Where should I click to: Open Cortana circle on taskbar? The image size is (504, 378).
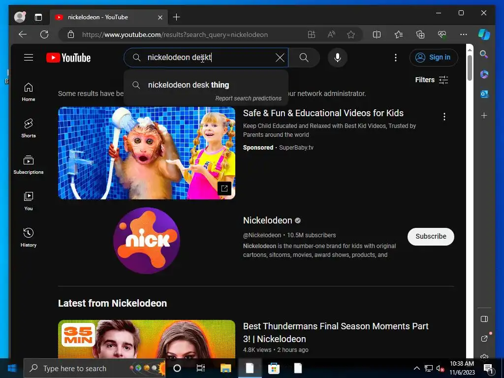click(x=177, y=368)
